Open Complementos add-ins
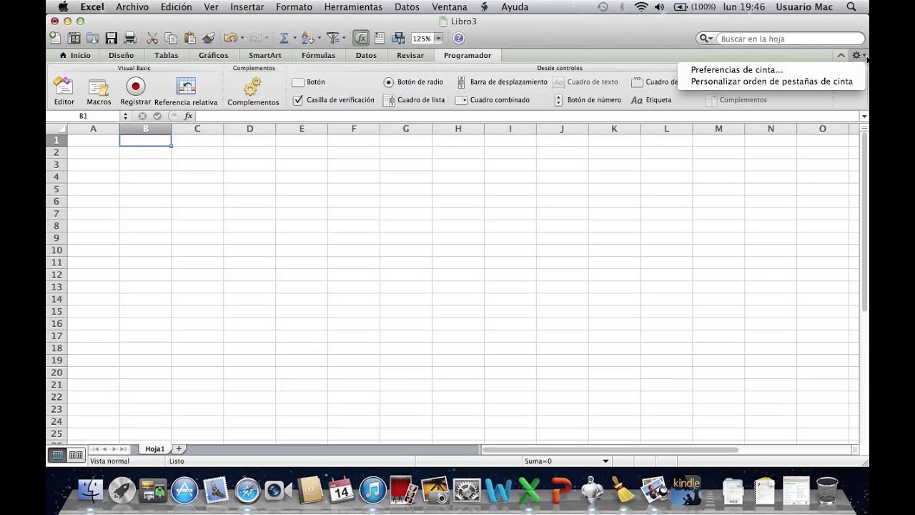 [253, 91]
